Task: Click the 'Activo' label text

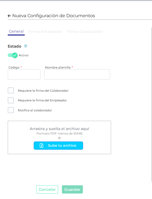Action: (x=24, y=55)
